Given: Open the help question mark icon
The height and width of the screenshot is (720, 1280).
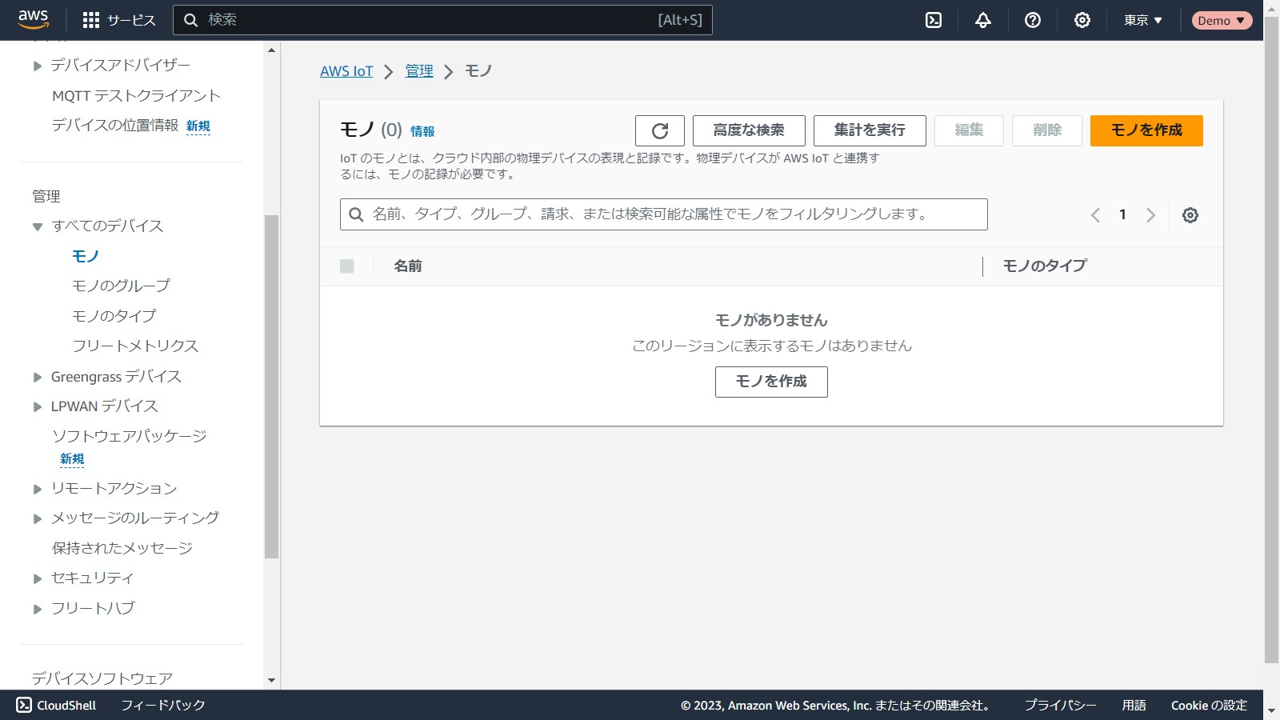Looking at the screenshot, I should pyautogui.click(x=1033, y=20).
